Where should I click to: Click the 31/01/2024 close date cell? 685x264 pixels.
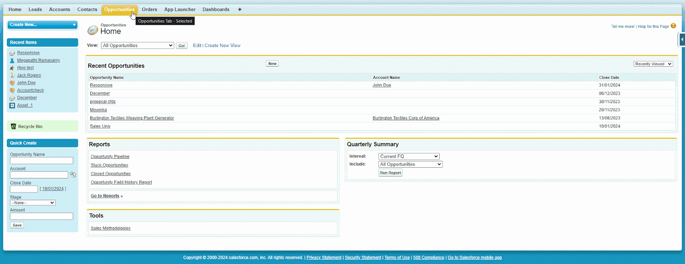coord(610,85)
